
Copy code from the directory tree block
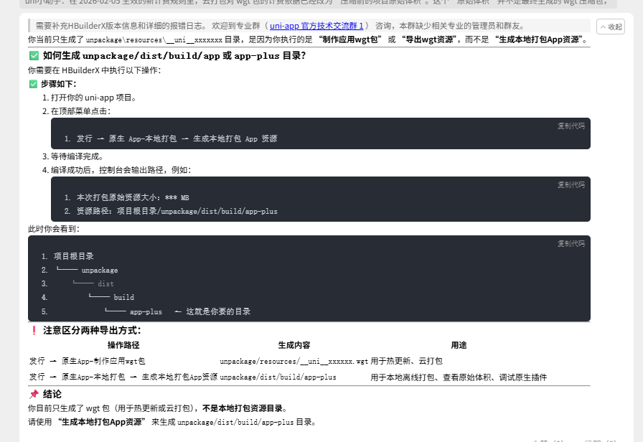[x=571, y=243]
